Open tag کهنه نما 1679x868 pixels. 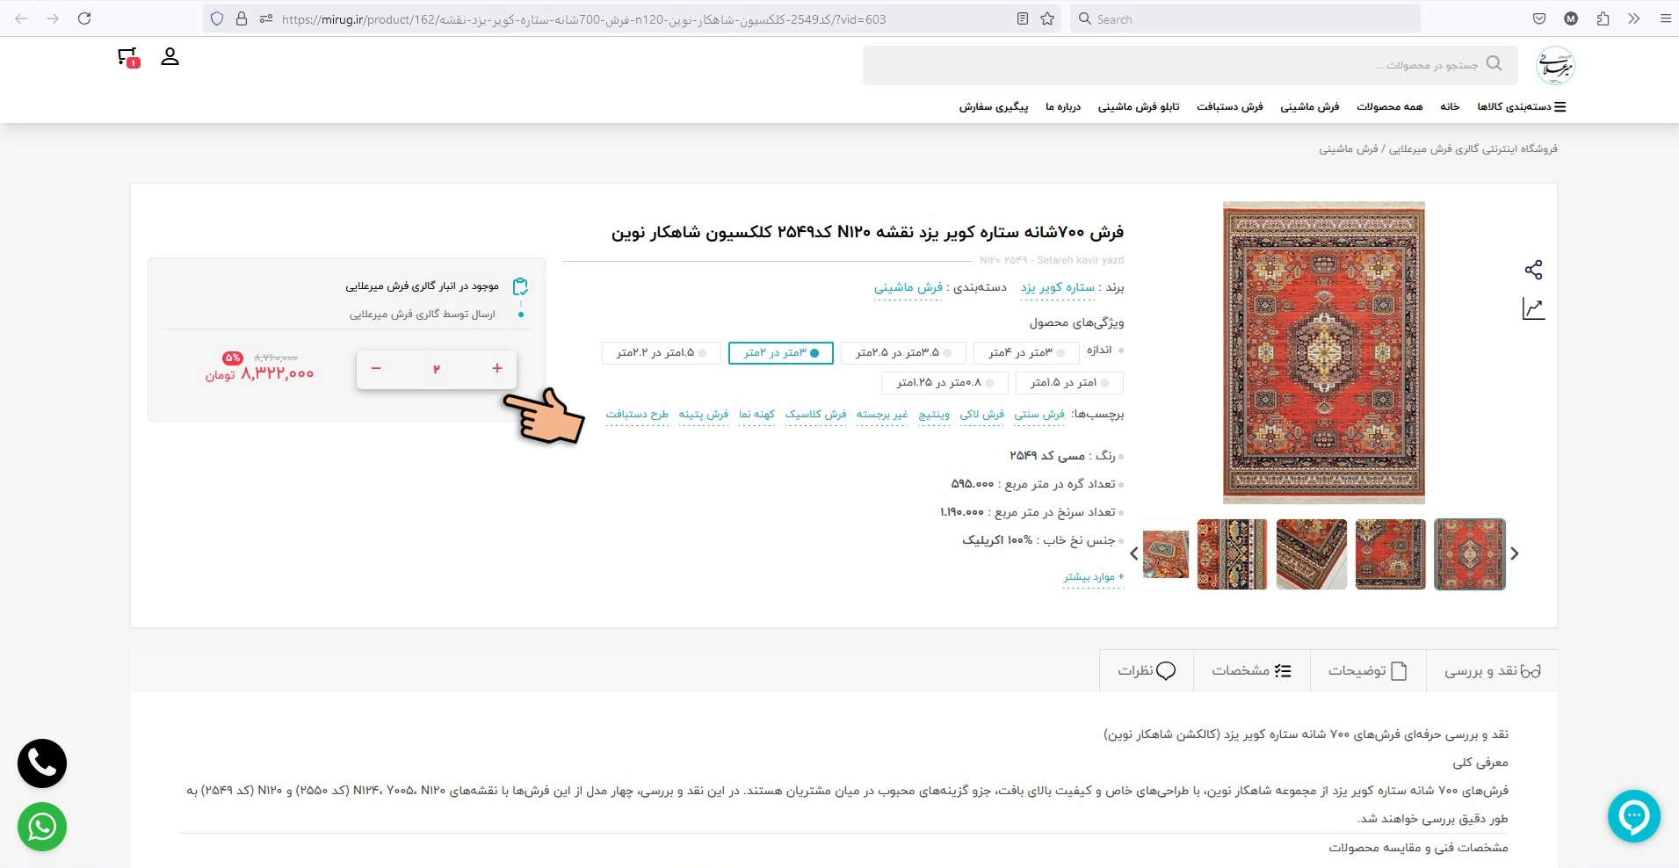pyautogui.click(x=756, y=415)
